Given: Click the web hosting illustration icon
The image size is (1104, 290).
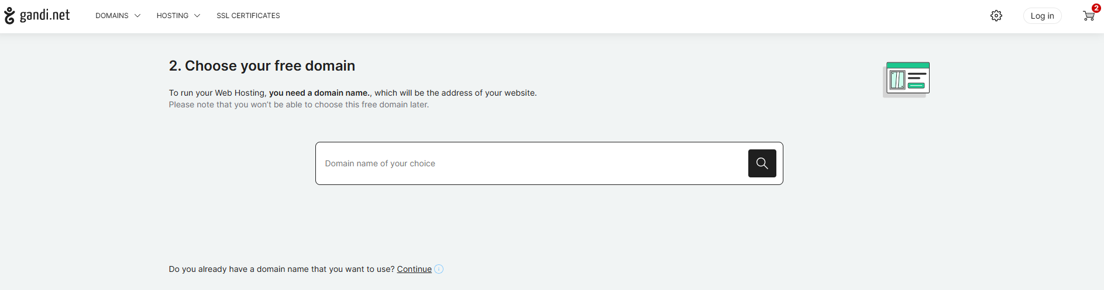Looking at the screenshot, I should click(x=906, y=79).
